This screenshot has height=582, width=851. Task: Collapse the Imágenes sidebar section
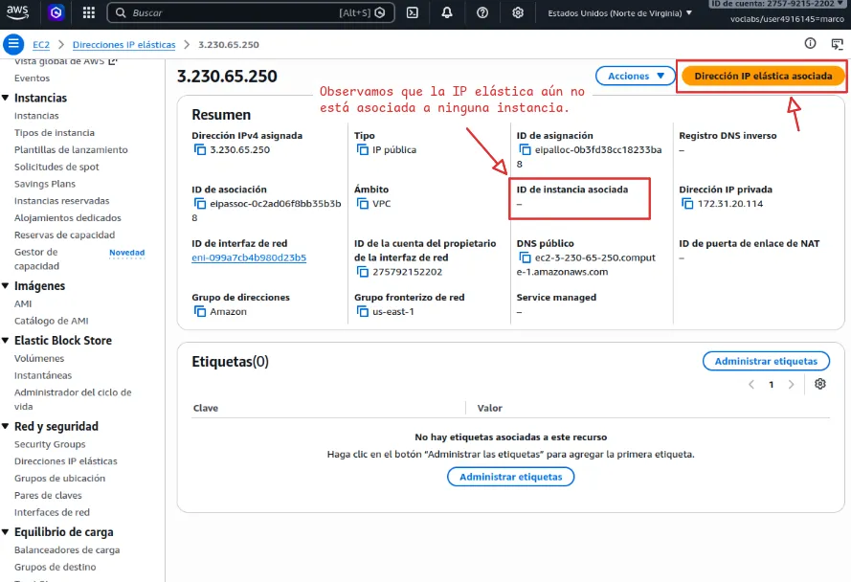tap(6, 285)
